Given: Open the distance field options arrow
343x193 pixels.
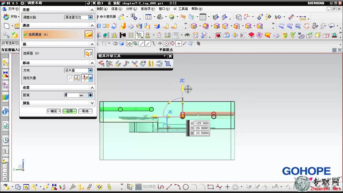Looking at the screenshot, I should 90,95.
